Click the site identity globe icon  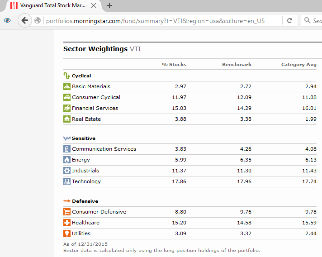(38, 21)
